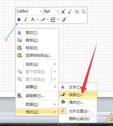Click the Grow Font icon
Image resolution: width=113 pixels, height=126 pixels.
pos(63,12)
